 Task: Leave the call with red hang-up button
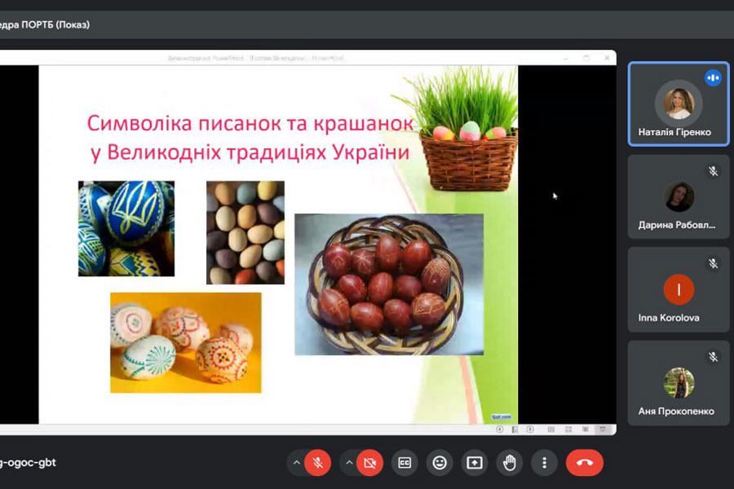(584, 463)
